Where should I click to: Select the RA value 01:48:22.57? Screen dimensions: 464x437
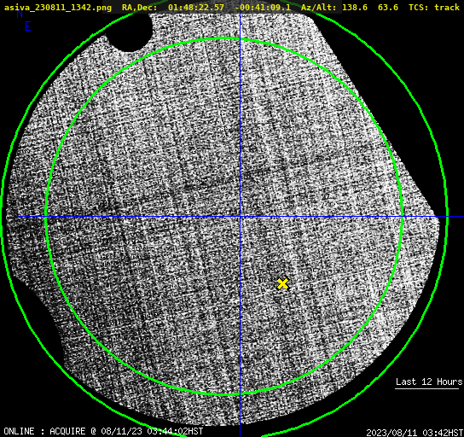(x=196, y=7)
